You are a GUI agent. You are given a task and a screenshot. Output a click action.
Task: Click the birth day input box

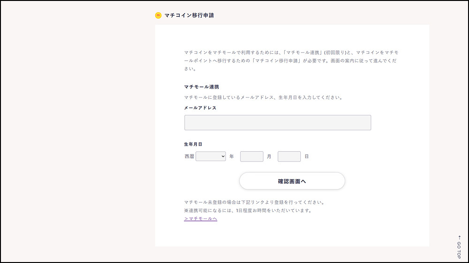(289, 156)
